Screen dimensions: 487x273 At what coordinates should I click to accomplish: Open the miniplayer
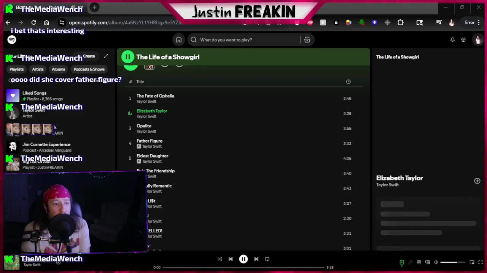click(x=472, y=262)
